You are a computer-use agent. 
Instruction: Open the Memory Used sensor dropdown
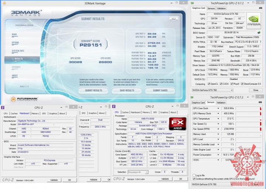pos(218,134)
